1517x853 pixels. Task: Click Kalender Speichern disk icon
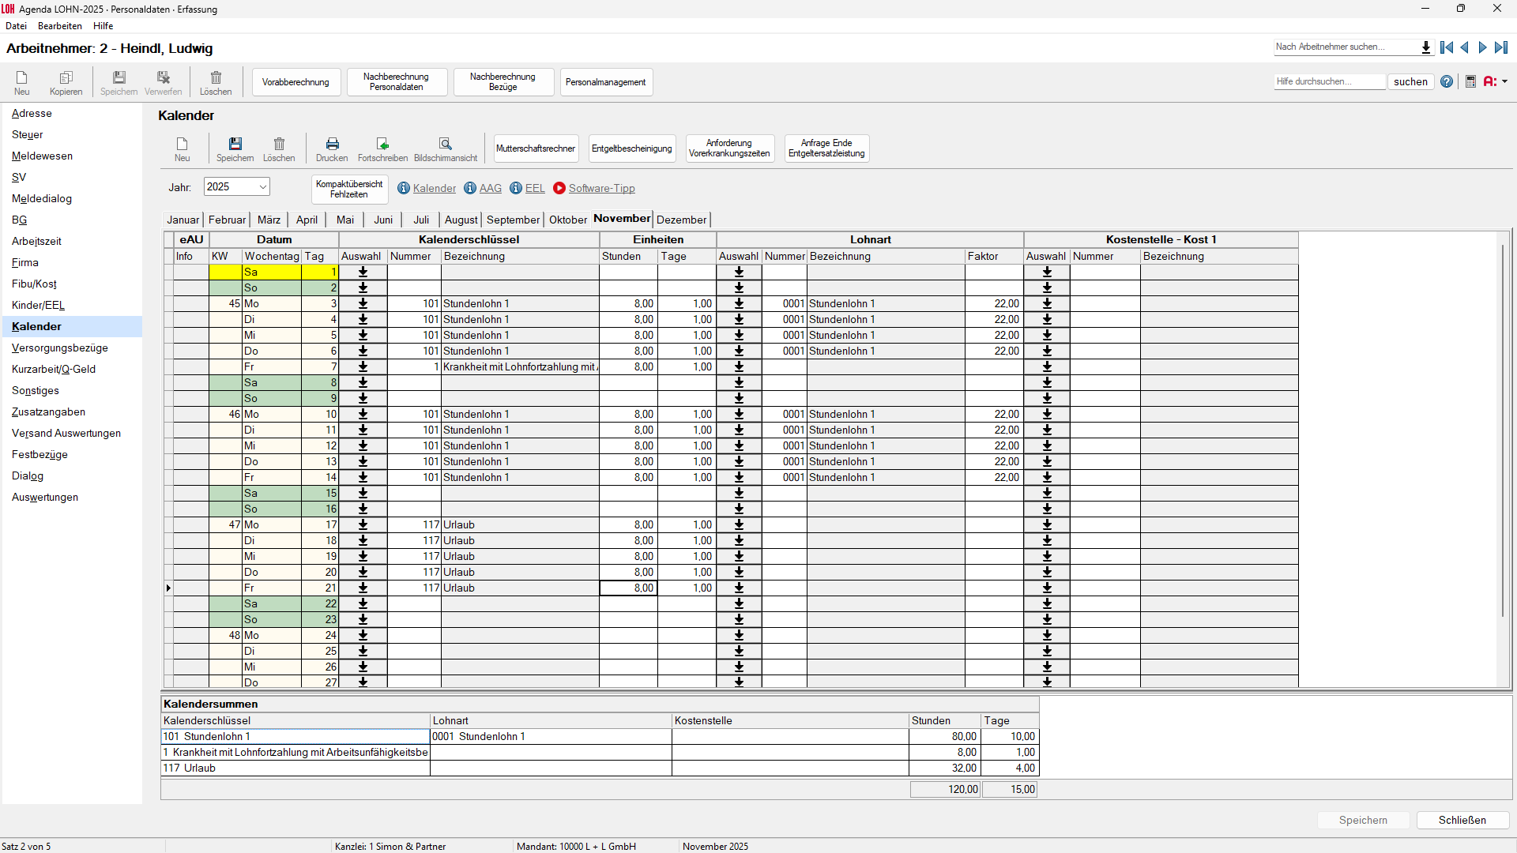[x=235, y=145]
